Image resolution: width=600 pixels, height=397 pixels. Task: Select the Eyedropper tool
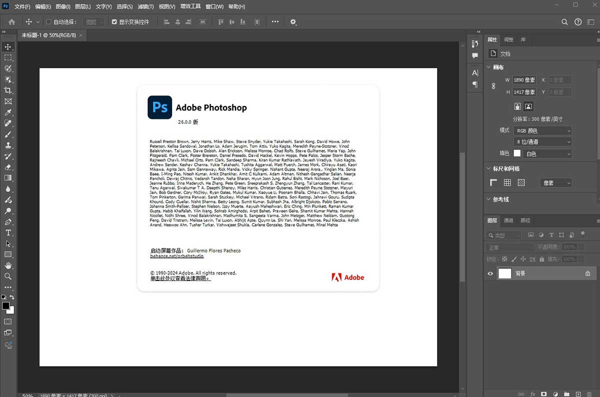coord(8,112)
